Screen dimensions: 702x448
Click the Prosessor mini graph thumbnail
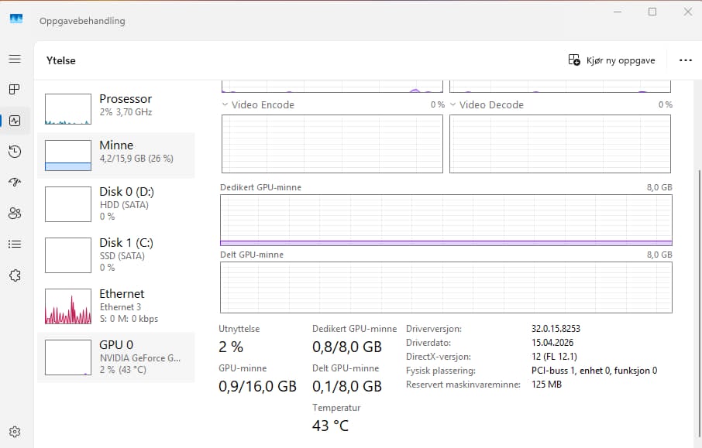[68, 109]
